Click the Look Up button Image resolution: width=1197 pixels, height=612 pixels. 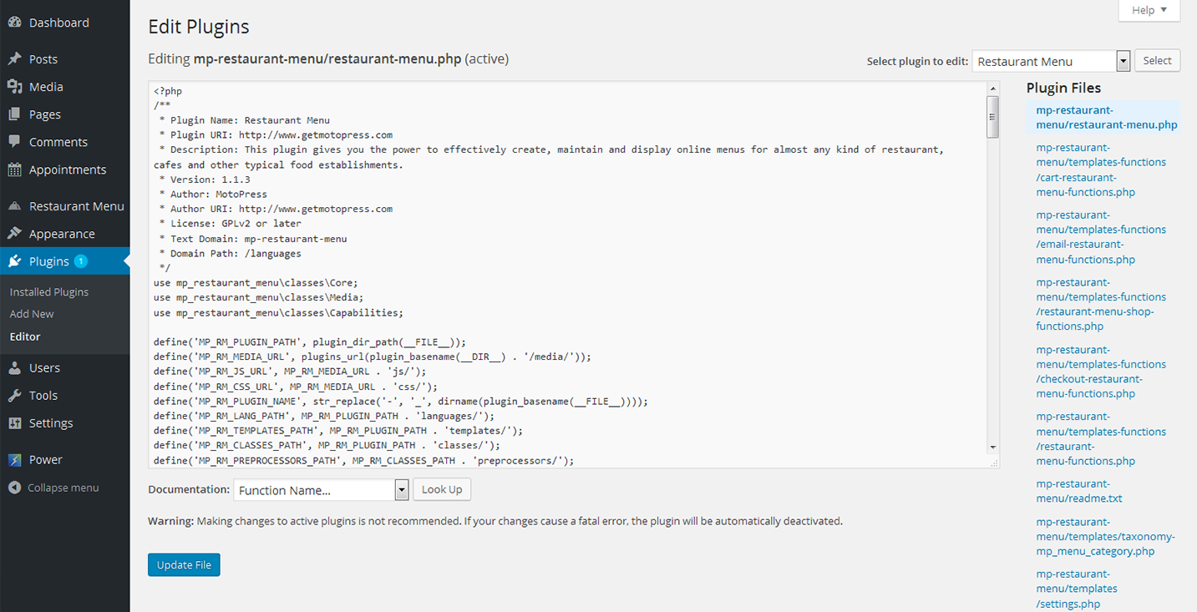pyautogui.click(x=442, y=489)
